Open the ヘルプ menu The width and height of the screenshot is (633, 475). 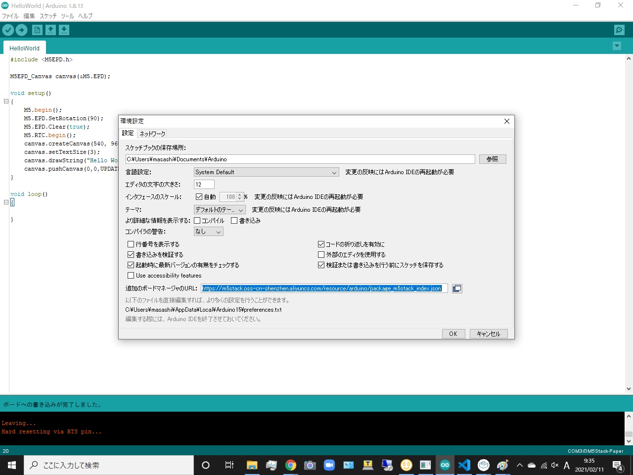pos(85,16)
